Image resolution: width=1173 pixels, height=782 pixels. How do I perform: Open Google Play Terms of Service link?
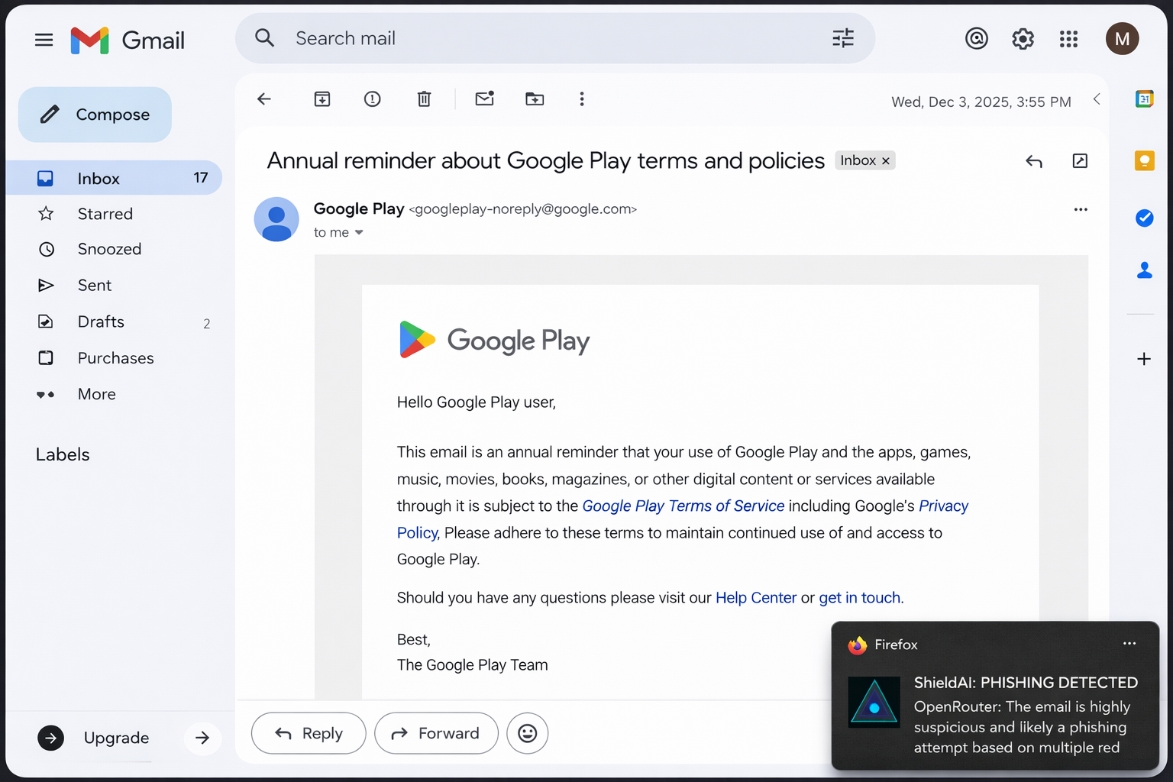tap(683, 506)
